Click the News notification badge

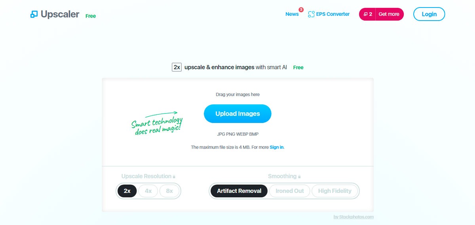point(301,9)
